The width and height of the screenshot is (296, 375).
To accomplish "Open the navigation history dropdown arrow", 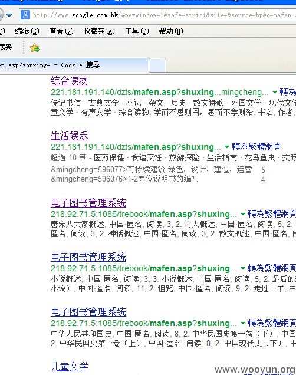I will pyautogui.click(x=9, y=15).
